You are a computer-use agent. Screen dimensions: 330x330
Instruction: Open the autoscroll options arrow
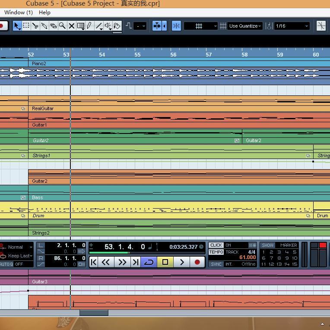point(165,26)
